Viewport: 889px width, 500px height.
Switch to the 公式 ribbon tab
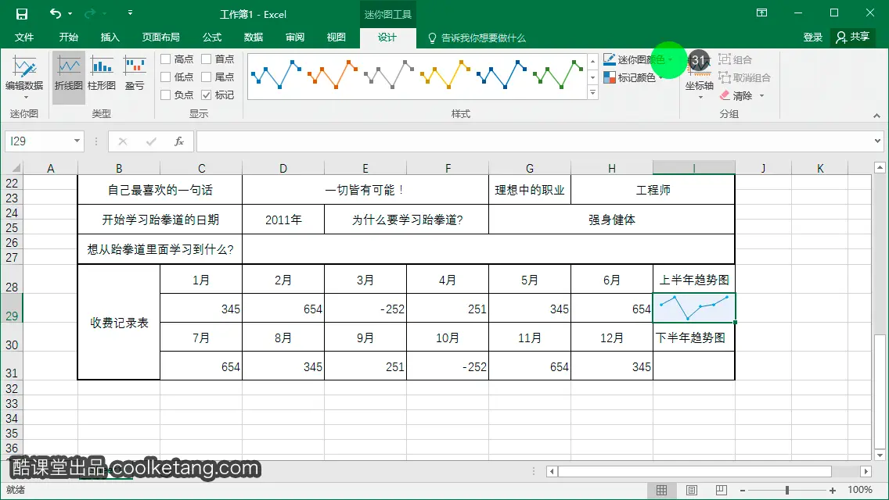[212, 37]
